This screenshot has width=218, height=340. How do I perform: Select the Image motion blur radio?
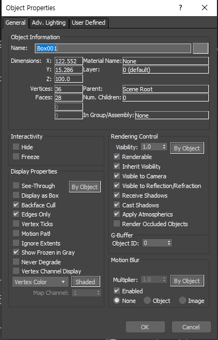182,301
